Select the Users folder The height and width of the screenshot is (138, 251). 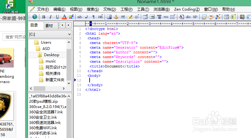[46, 42]
